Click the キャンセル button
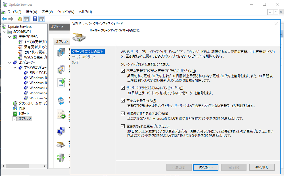 [262, 167]
